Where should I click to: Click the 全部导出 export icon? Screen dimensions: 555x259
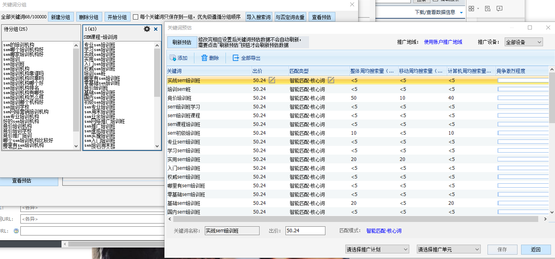[236, 58]
